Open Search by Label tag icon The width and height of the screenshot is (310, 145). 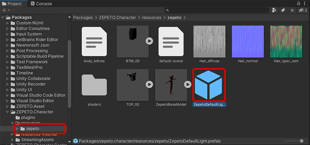(283, 10)
